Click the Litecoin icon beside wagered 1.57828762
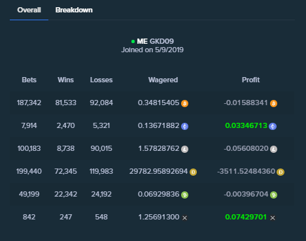 point(184,149)
